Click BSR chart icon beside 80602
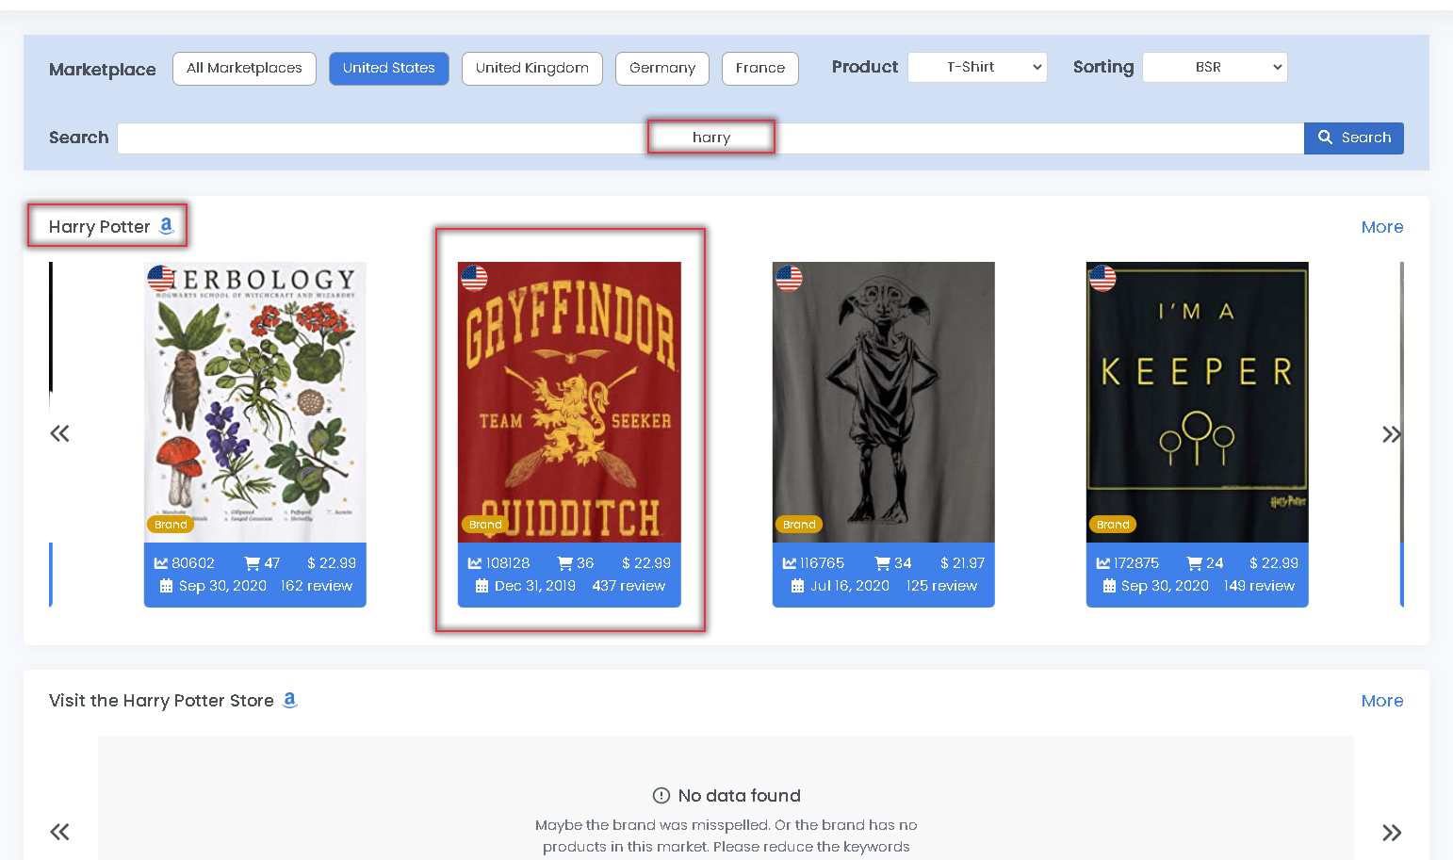The width and height of the screenshot is (1453, 860). (161, 563)
